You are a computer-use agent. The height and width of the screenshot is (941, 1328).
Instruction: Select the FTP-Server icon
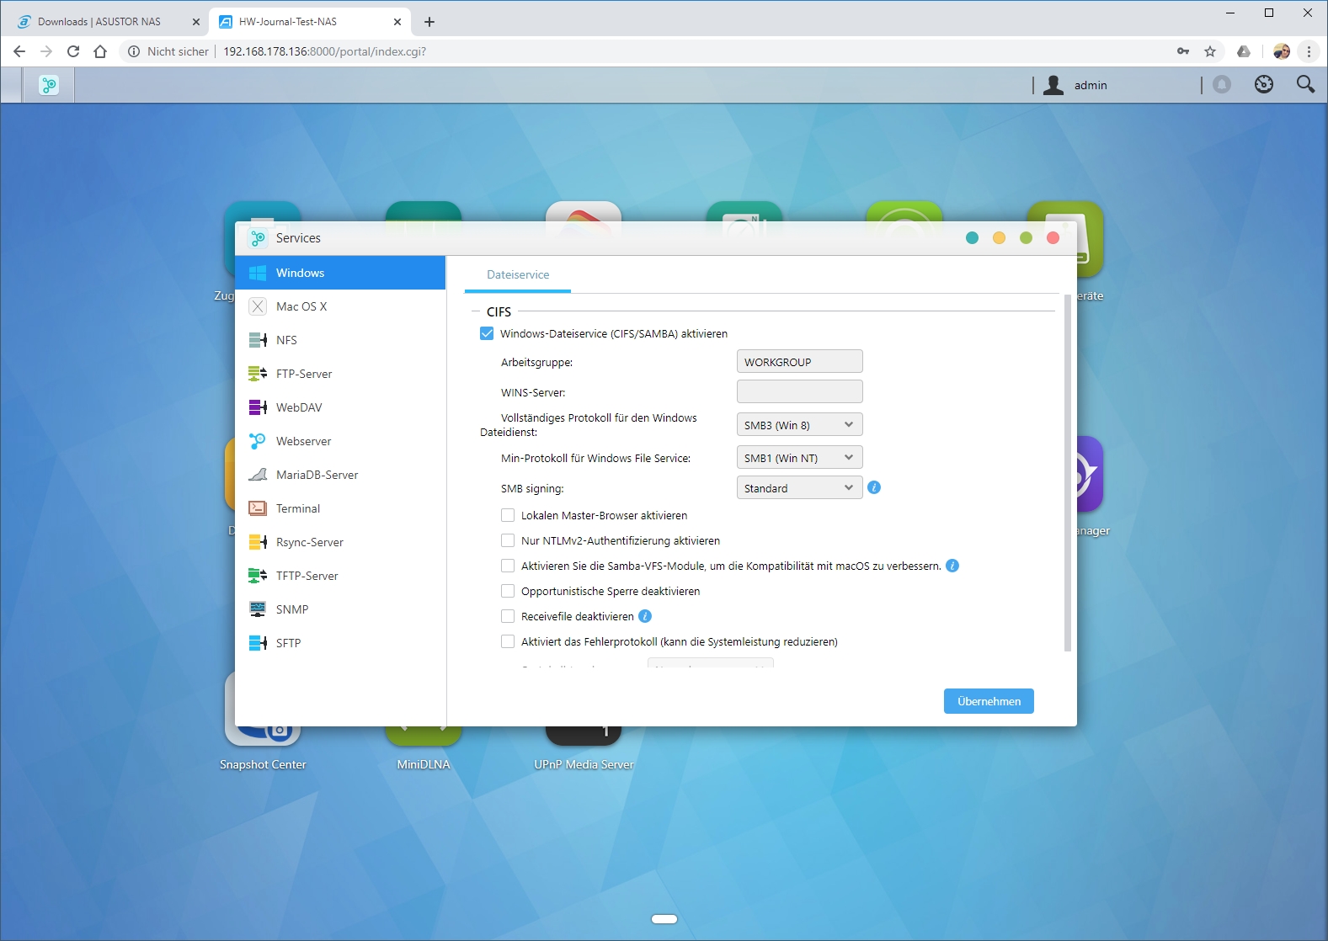258,374
